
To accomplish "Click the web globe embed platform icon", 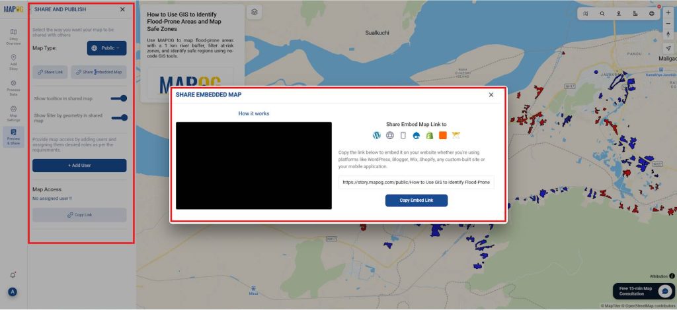I will [x=390, y=135].
